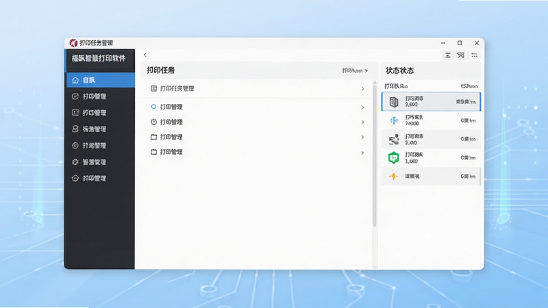Image resolution: width=548 pixels, height=308 pixels.
Task: Click the scrollbar up arrow in task list
Action: click(x=375, y=83)
